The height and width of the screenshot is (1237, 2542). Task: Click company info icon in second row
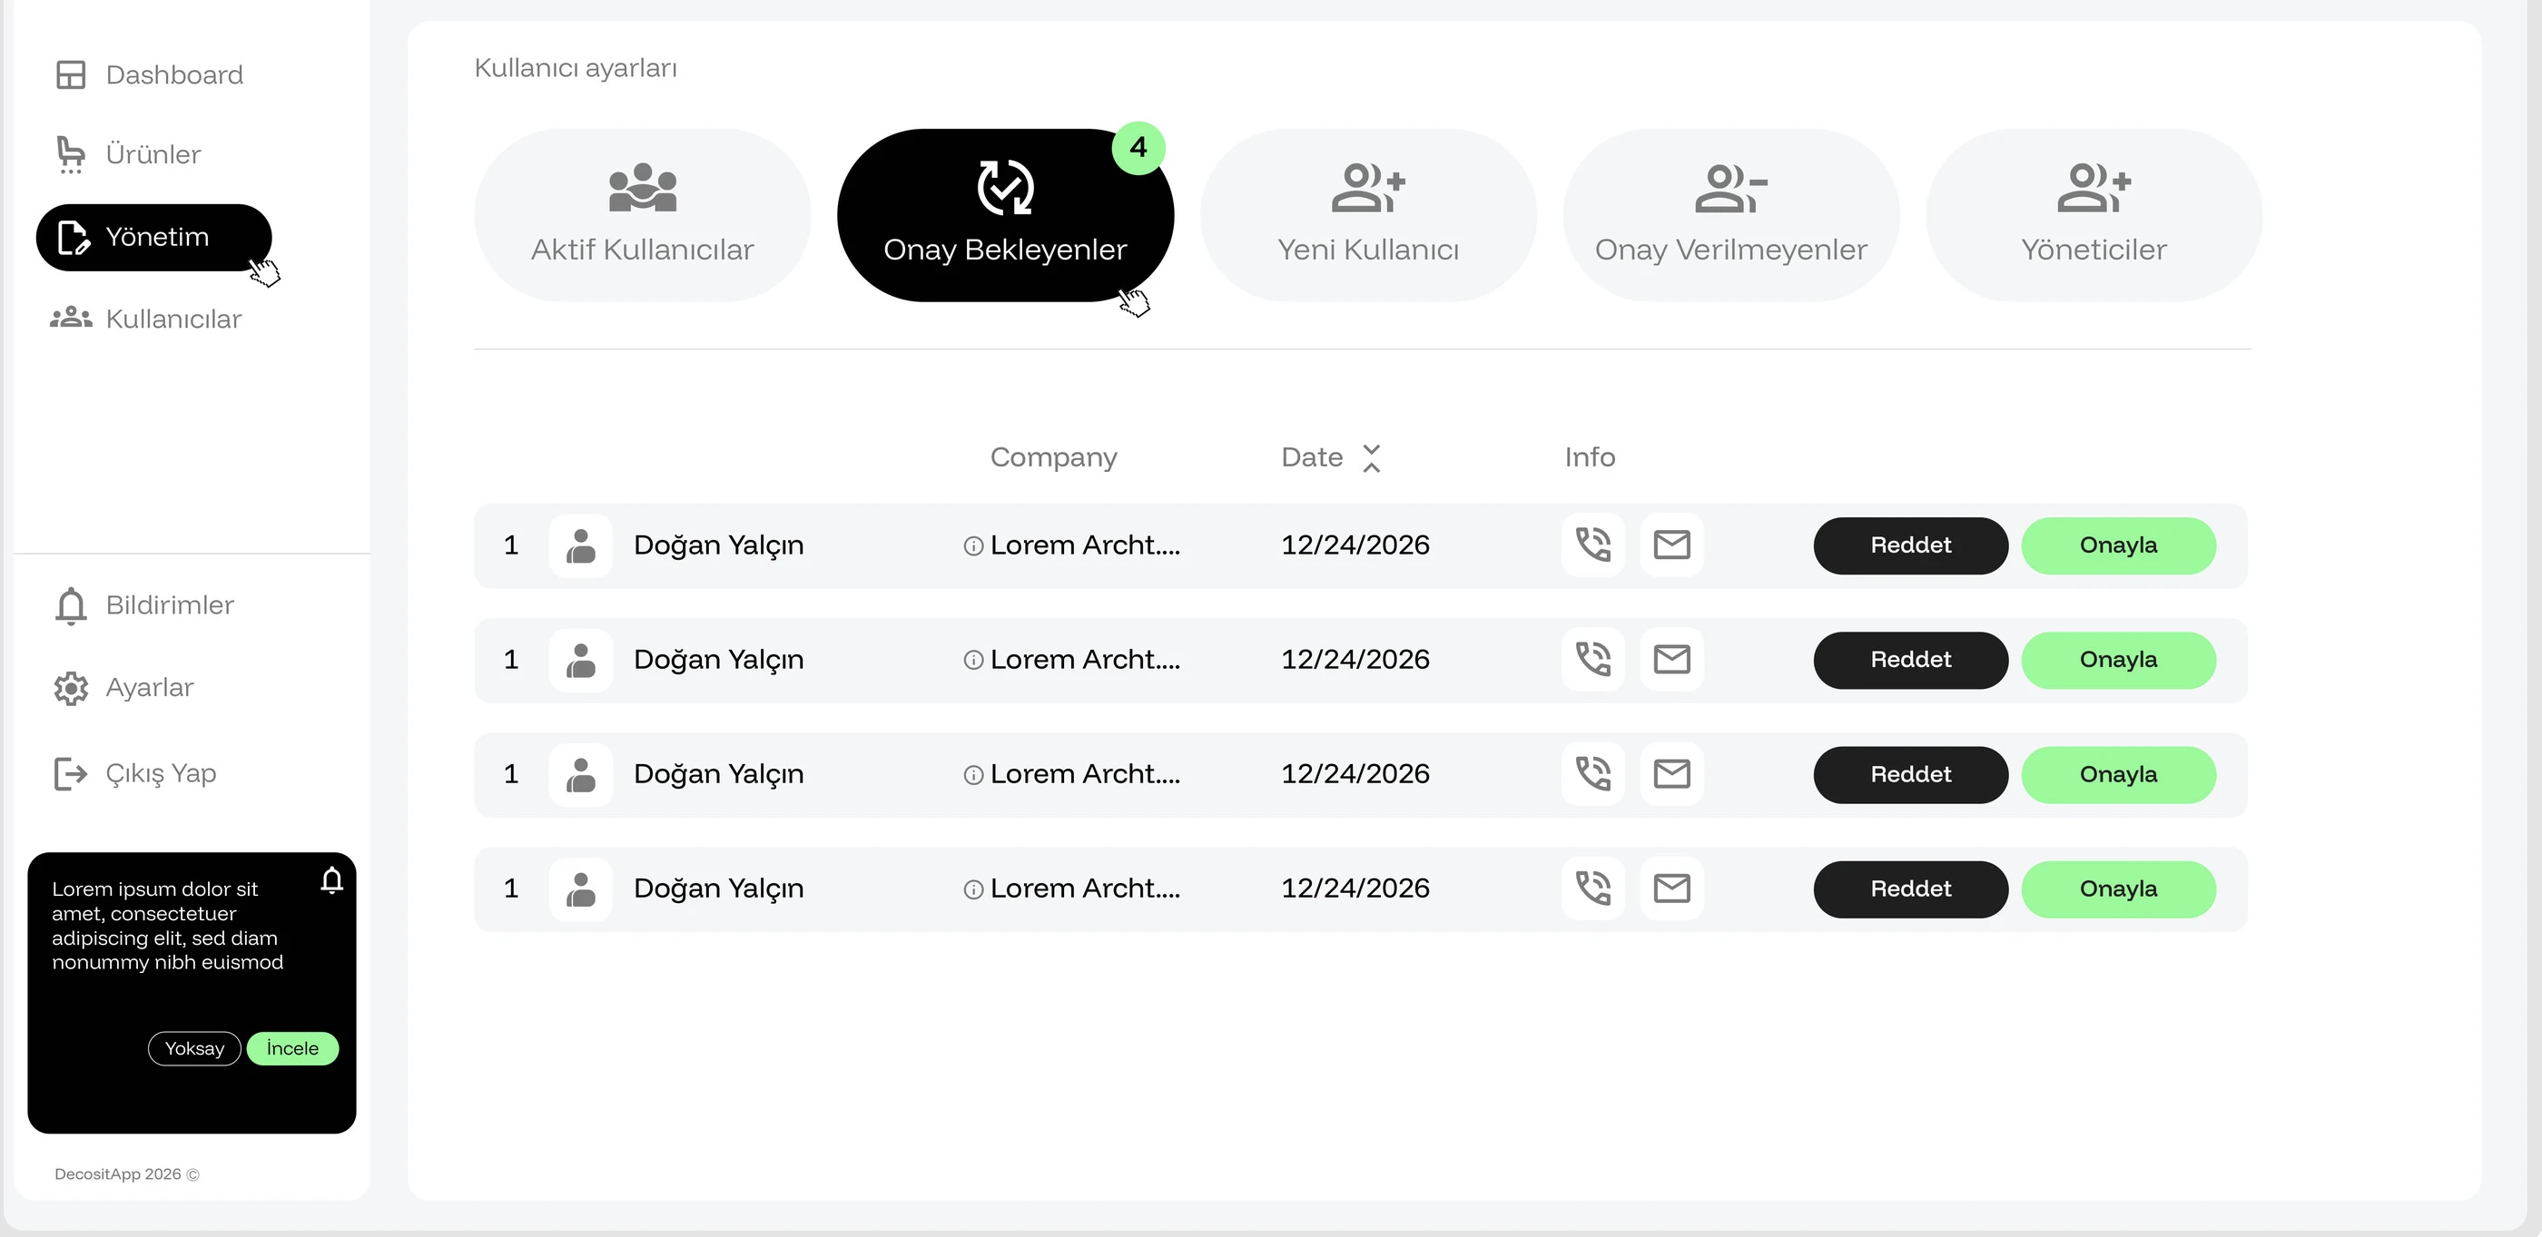[x=973, y=660]
